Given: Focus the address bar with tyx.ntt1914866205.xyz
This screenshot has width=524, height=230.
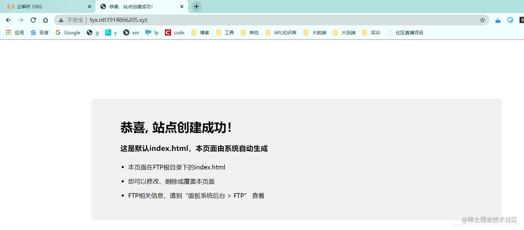Looking at the screenshot, I should tap(271, 20).
